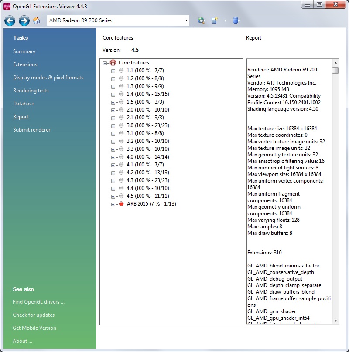This screenshot has width=349, height=352.
Task: Expand the 2.0 (100 % - 10/10) node
Action: coord(113,111)
